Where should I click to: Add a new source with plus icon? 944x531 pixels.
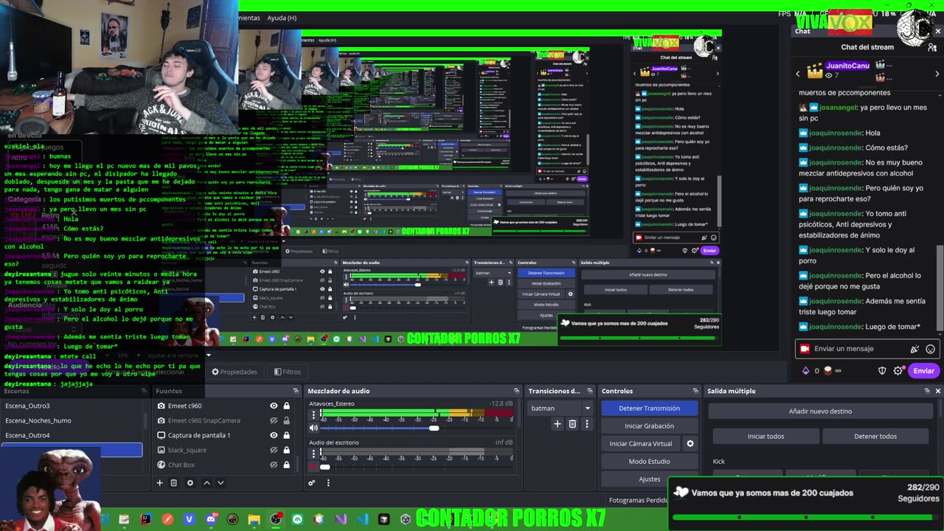(x=159, y=483)
